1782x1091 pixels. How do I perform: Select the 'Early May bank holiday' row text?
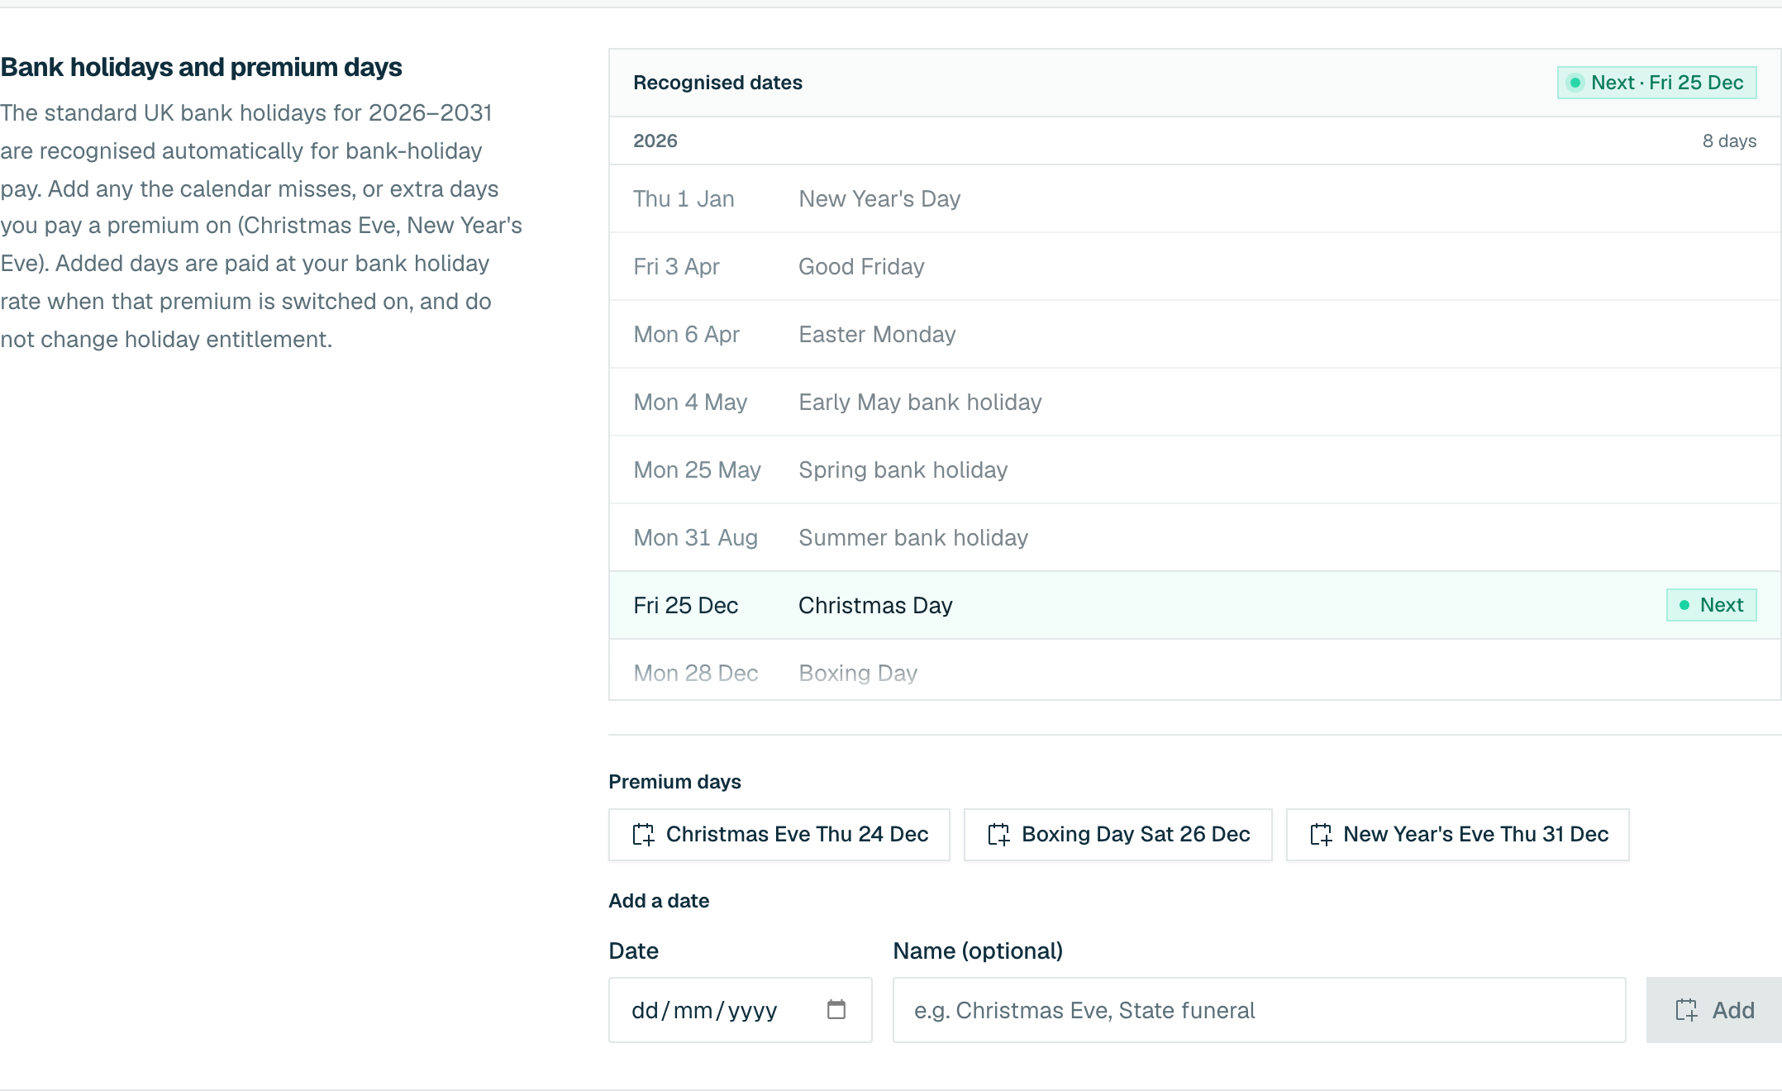(x=920, y=403)
